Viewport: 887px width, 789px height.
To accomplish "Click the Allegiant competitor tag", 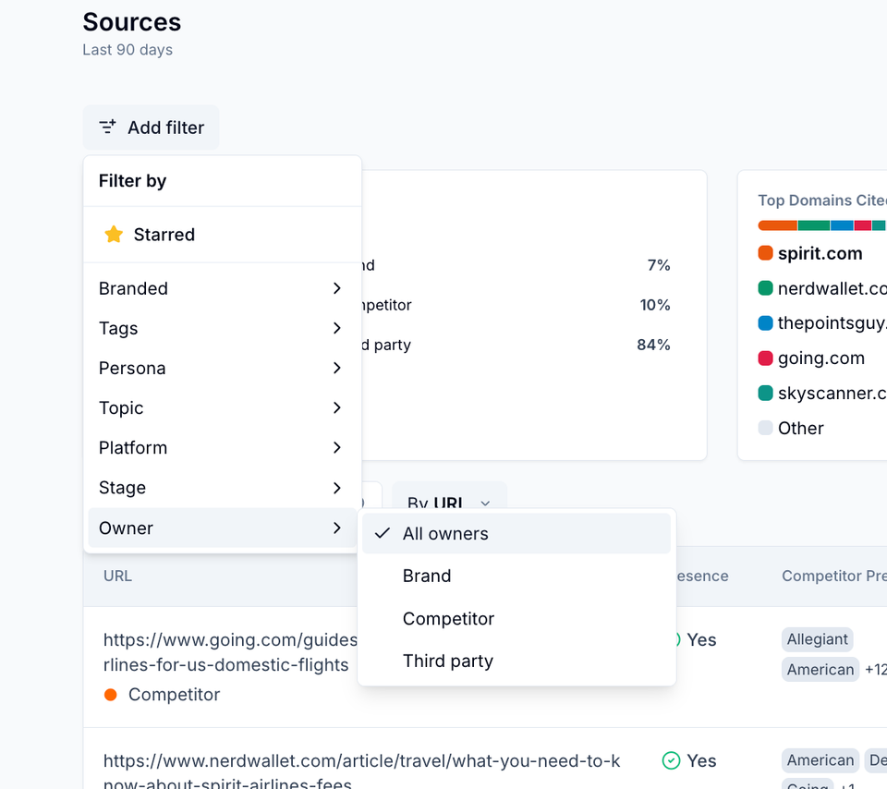I will (817, 639).
